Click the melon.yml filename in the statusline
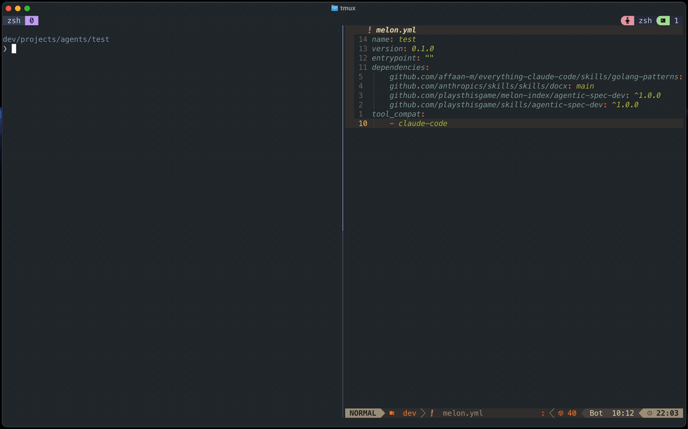Image resolution: width=688 pixels, height=429 pixels. [463, 413]
